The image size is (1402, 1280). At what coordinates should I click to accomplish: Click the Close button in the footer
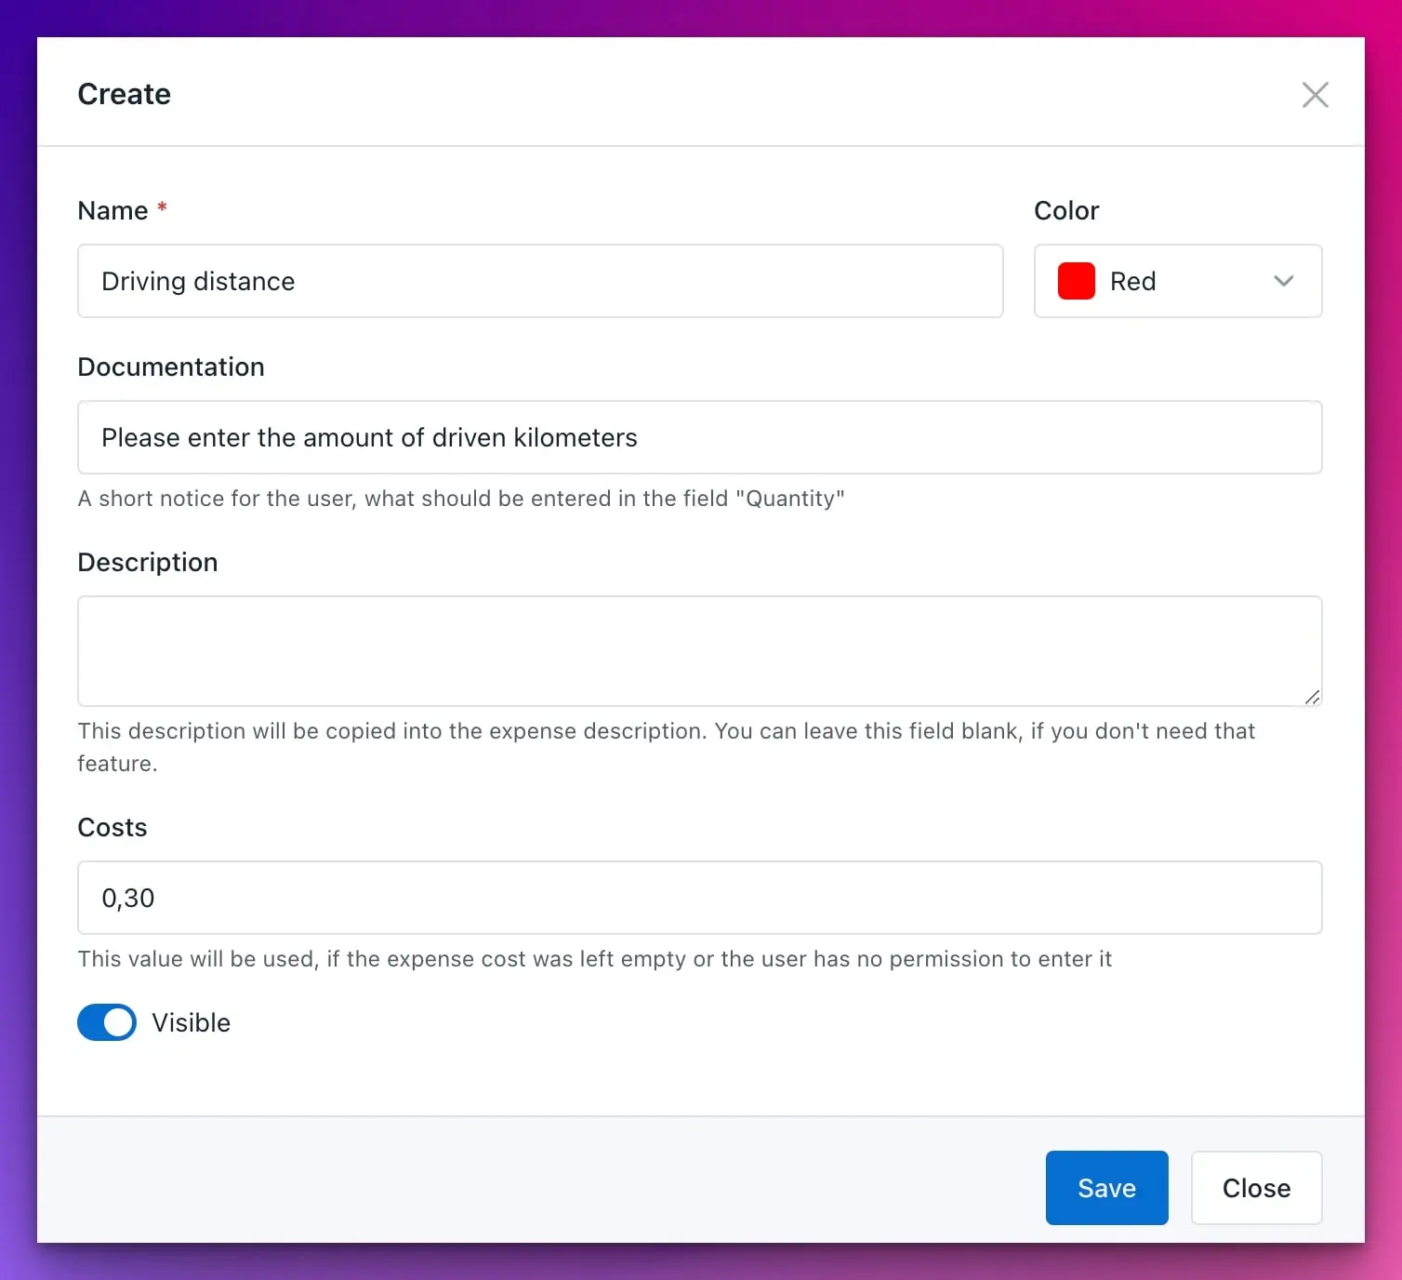[x=1256, y=1188]
